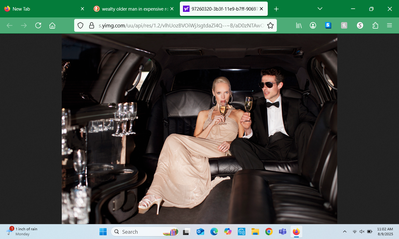Launch Microsoft Edge from the taskbar
Viewport: 399px width, 239px height.
214,232
